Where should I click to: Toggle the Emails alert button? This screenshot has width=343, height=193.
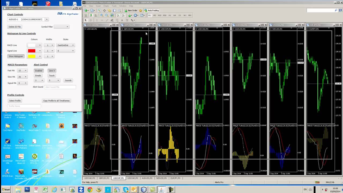click(38, 76)
